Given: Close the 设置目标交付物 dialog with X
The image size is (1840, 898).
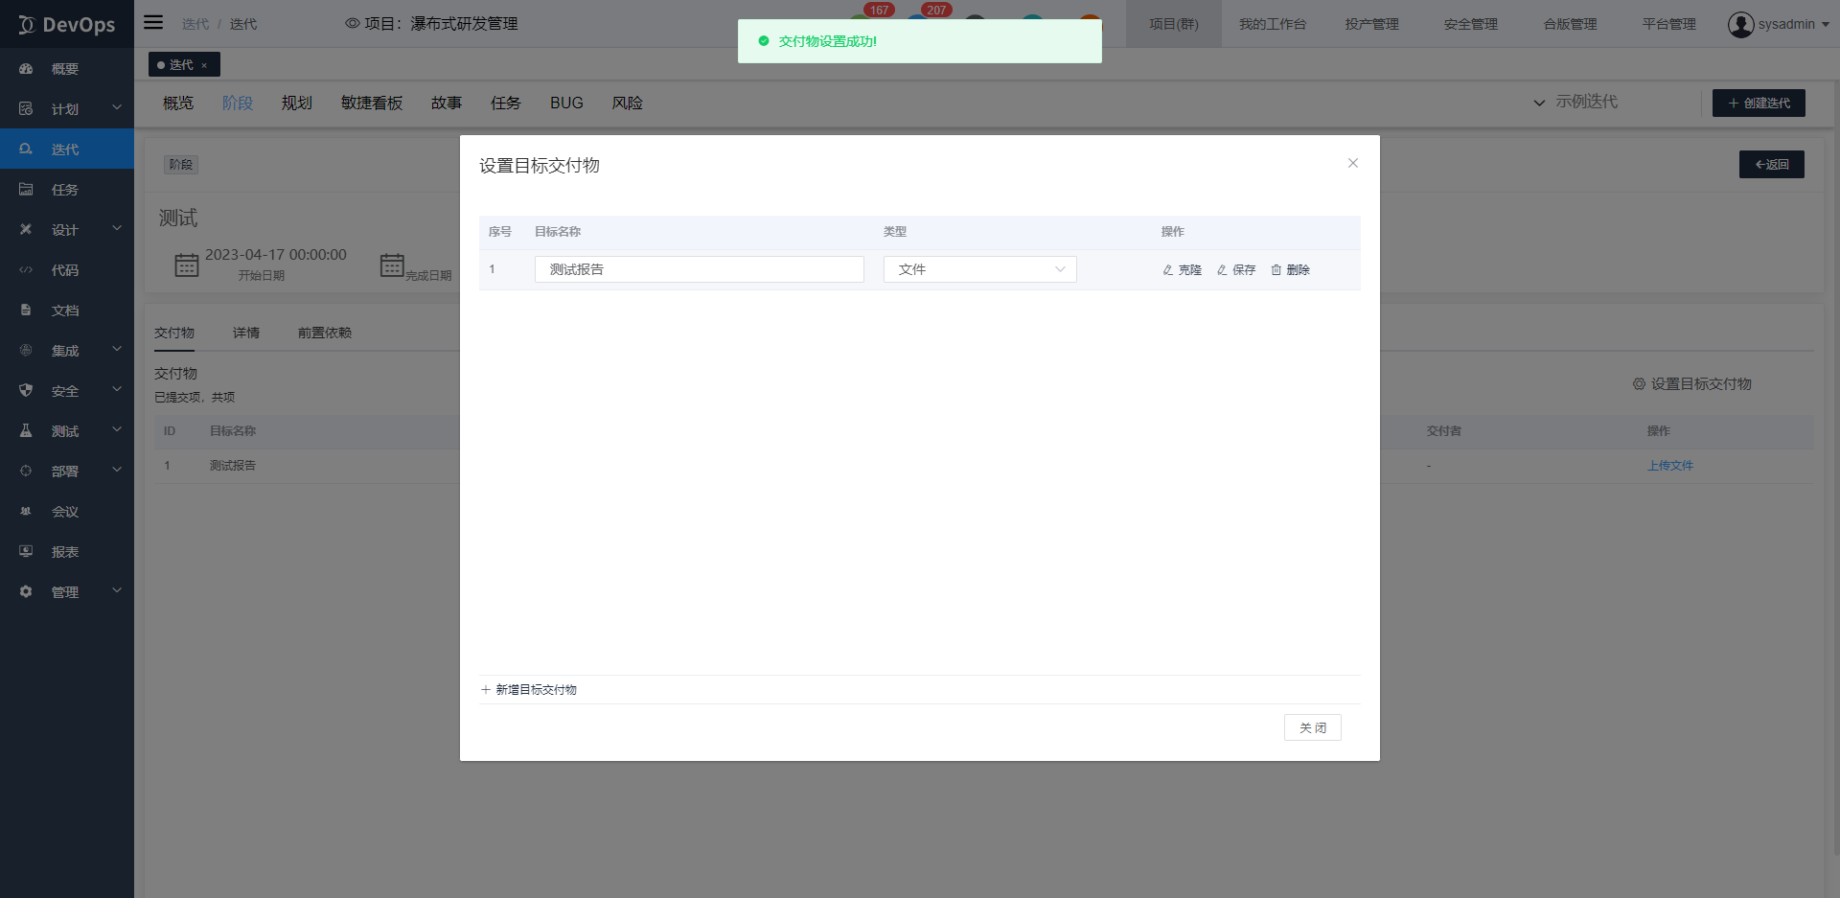Looking at the screenshot, I should pos(1353,163).
